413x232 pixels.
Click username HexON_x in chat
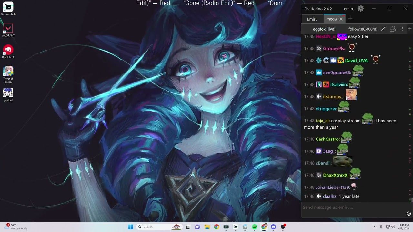point(326,36)
